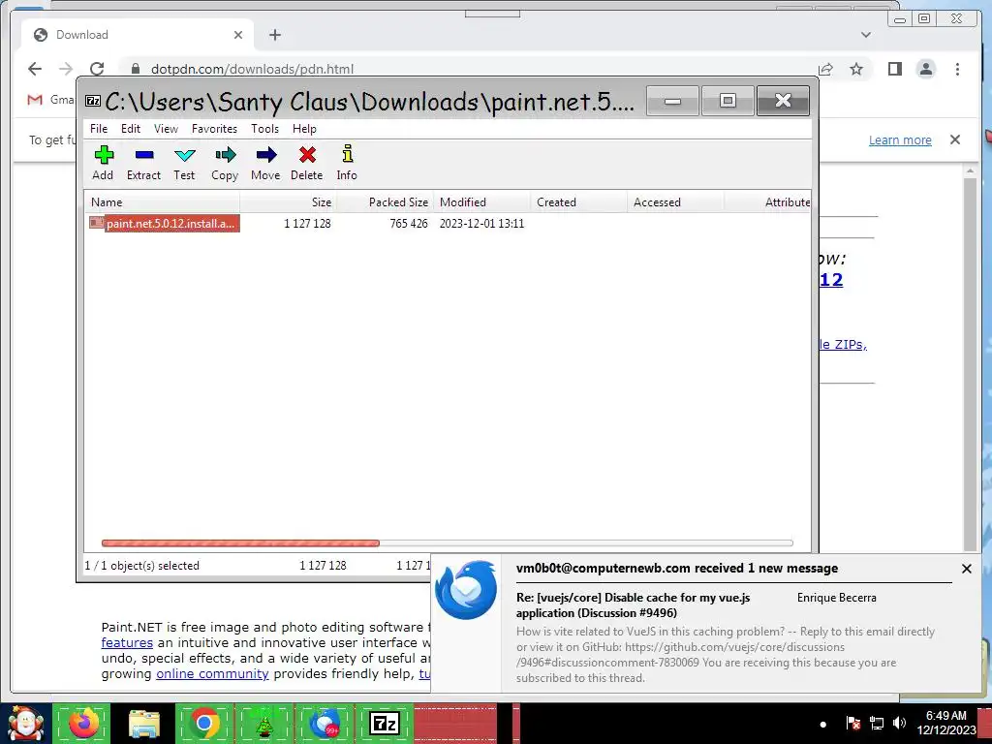Click the 7z taskbar button
Viewport: 992px width, 744px height.
tap(385, 724)
